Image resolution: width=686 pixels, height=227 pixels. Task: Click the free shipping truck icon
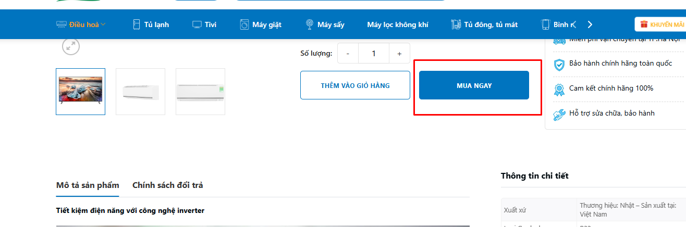(559, 40)
